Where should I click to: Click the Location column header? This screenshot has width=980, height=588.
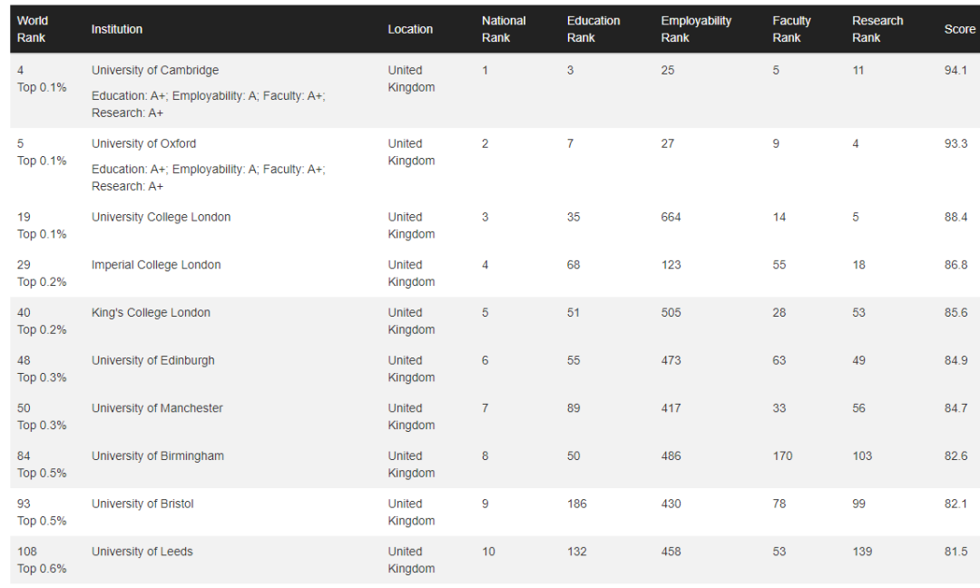[410, 29]
